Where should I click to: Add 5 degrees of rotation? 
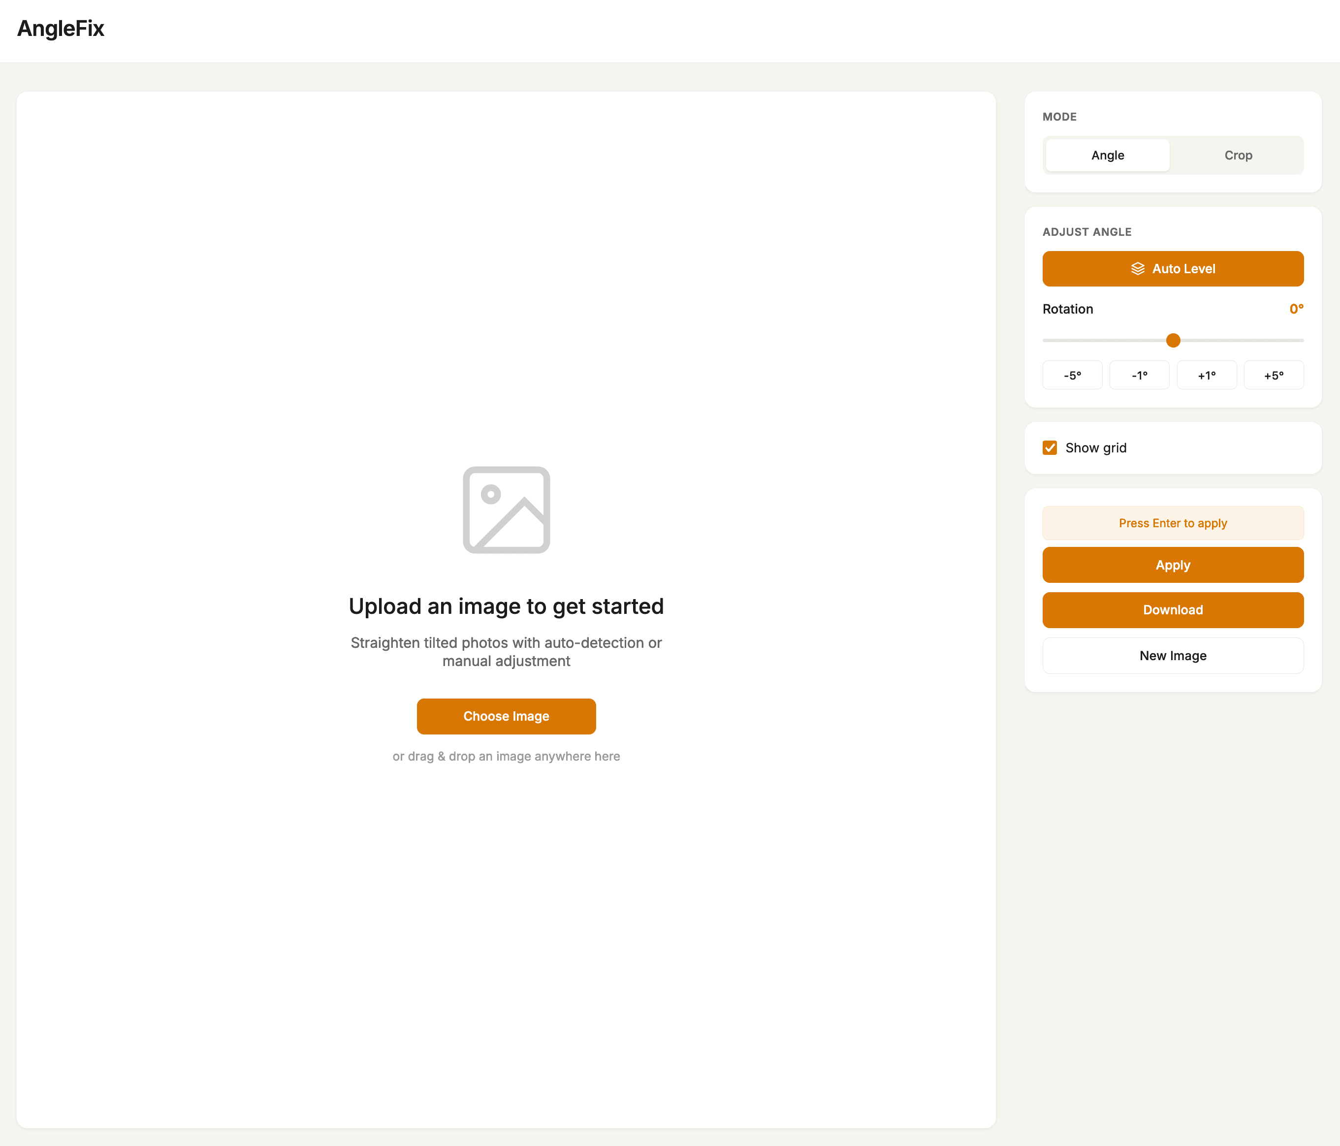(x=1274, y=375)
